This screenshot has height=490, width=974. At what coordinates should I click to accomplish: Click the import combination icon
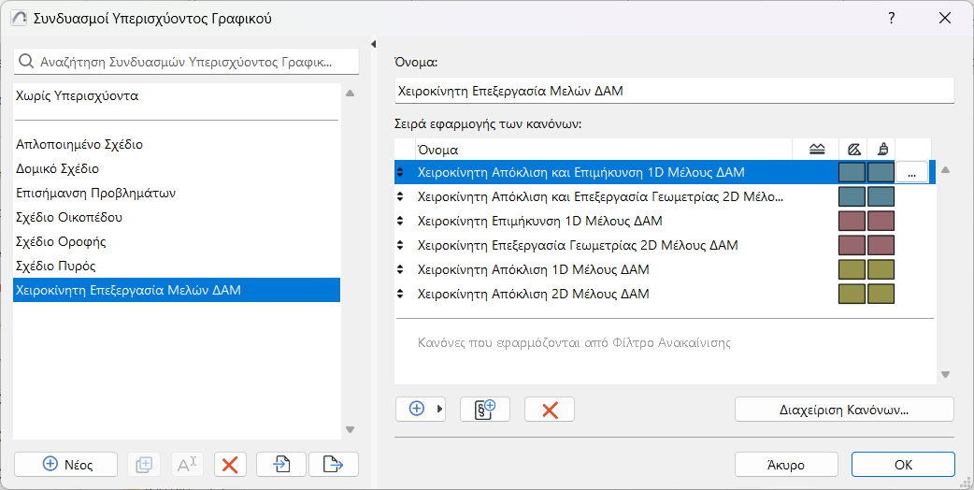[x=282, y=465]
